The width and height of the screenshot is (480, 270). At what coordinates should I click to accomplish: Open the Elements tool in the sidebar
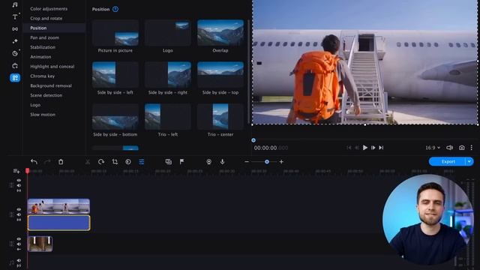pos(15,65)
